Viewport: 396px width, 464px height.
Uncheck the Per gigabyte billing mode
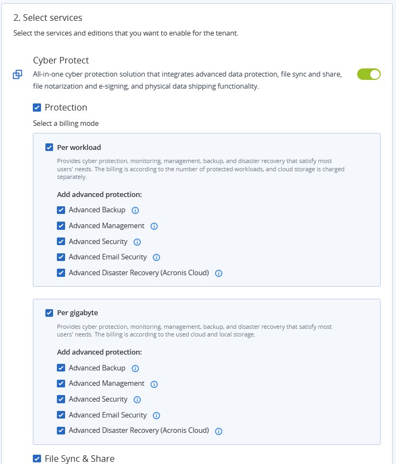tap(49, 313)
